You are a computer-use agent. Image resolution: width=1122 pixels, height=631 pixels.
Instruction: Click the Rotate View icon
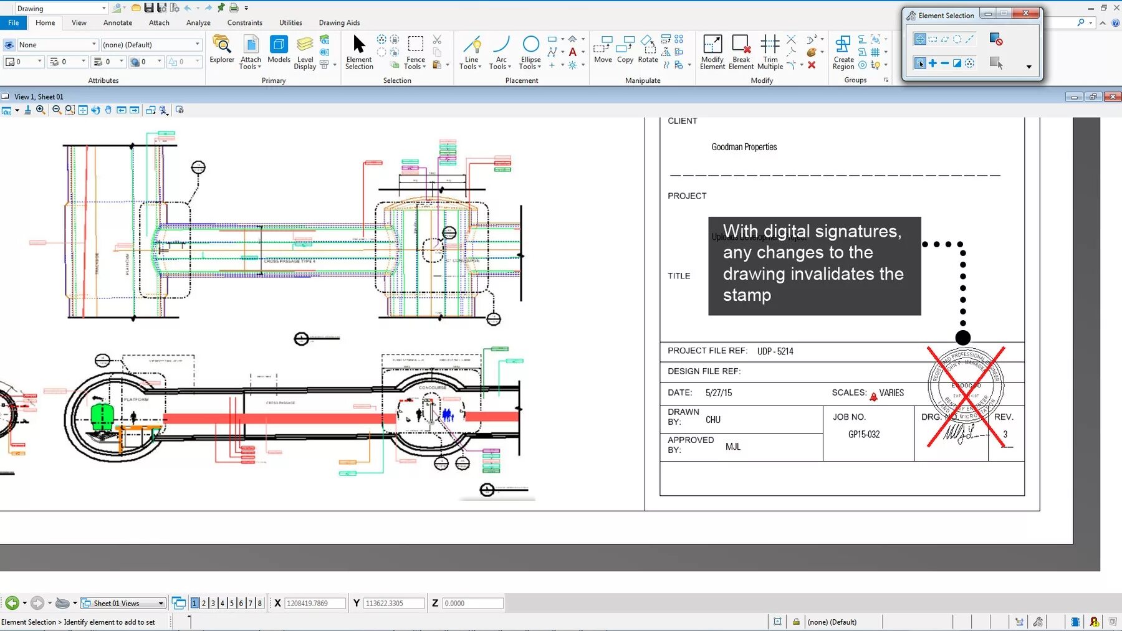(x=95, y=110)
